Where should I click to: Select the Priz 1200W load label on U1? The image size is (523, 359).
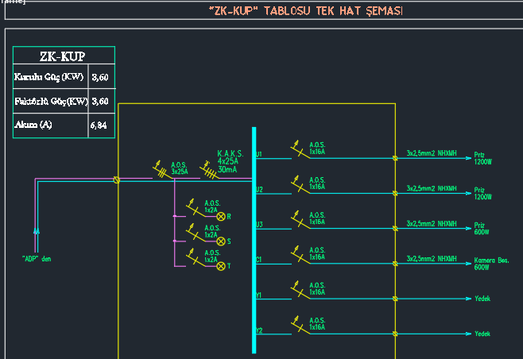[x=483, y=158]
